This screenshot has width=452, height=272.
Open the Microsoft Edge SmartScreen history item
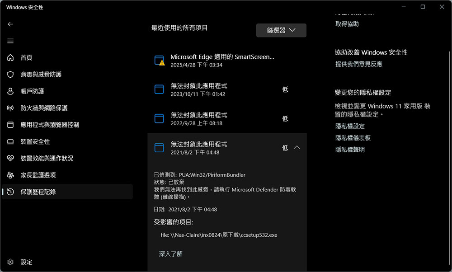(x=221, y=61)
